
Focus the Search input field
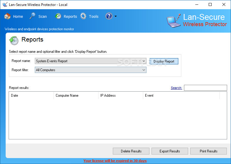(205, 88)
